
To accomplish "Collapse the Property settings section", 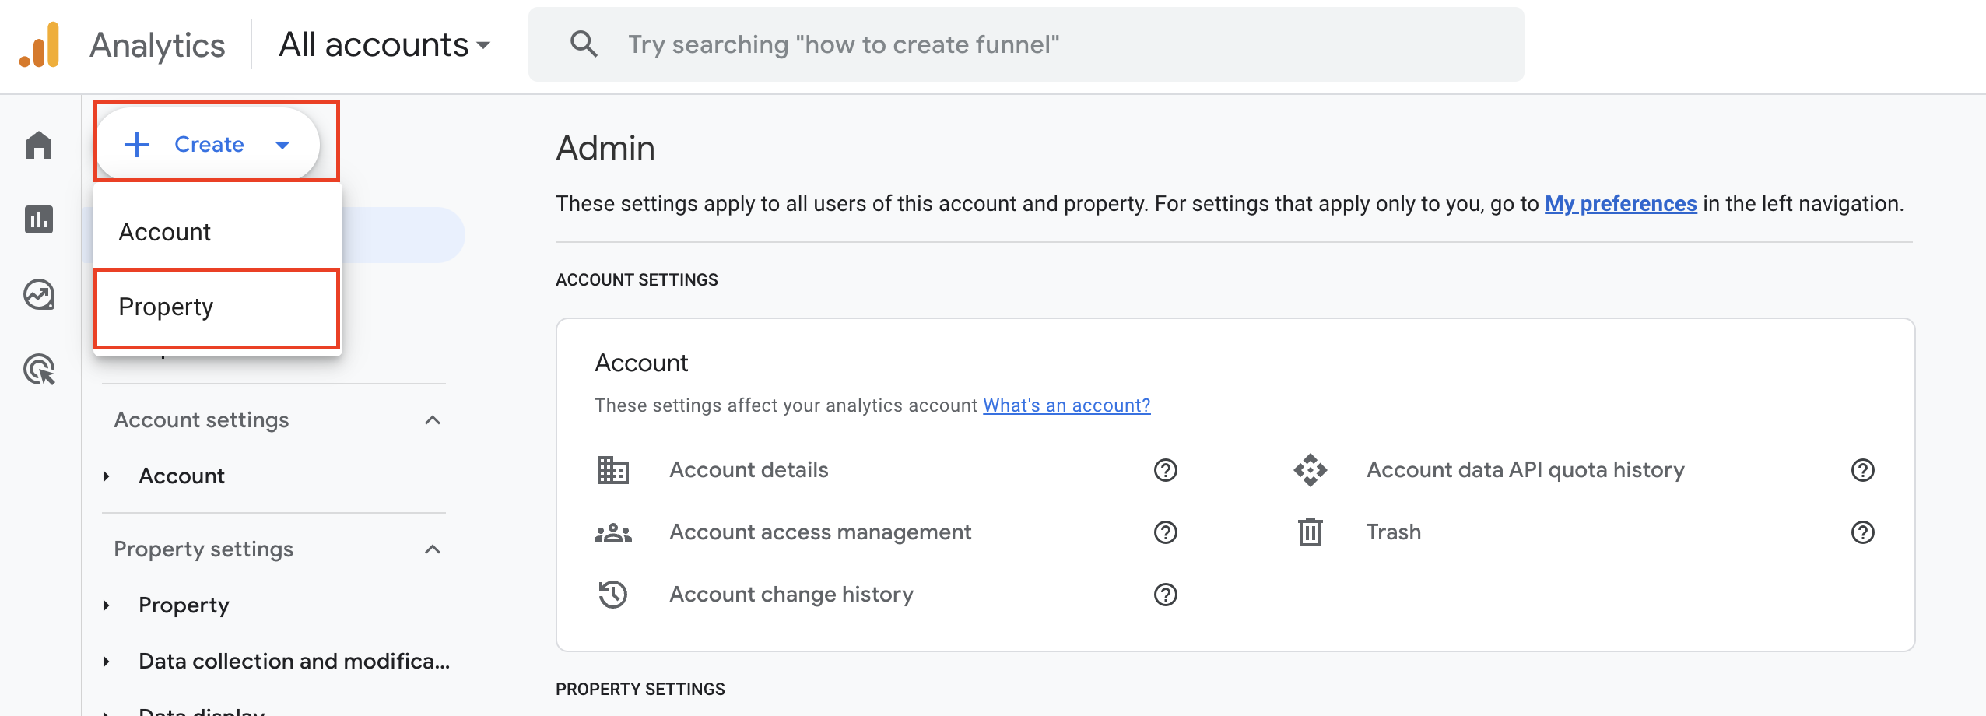I will (x=433, y=549).
